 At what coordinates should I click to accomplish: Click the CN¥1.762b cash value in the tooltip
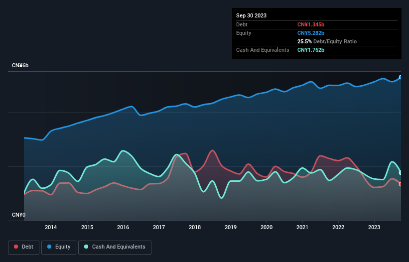point(311,50)
